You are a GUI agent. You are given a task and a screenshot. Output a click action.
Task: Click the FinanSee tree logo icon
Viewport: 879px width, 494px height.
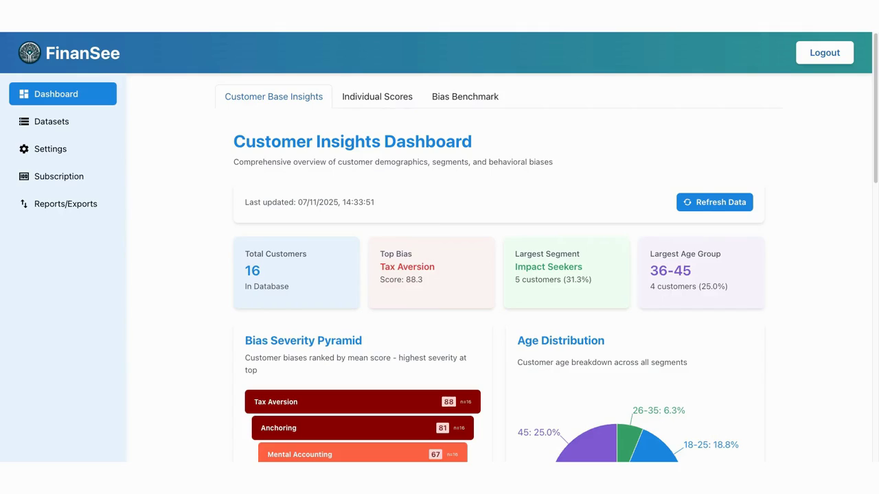tap(30, 53)
